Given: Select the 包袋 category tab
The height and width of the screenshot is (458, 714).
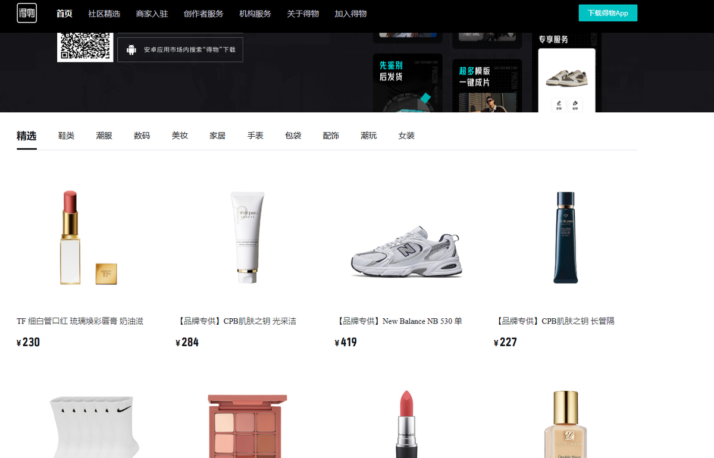Looking at the screenshot, I should point(293,136).
